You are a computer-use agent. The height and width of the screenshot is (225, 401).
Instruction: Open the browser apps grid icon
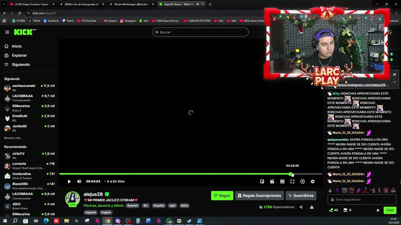pos(4,21)
